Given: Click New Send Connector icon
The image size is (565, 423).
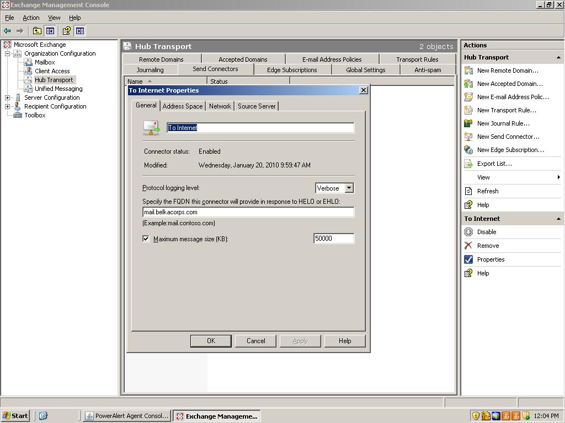Looking at the screenshot, I should click(x=468, y=137).
